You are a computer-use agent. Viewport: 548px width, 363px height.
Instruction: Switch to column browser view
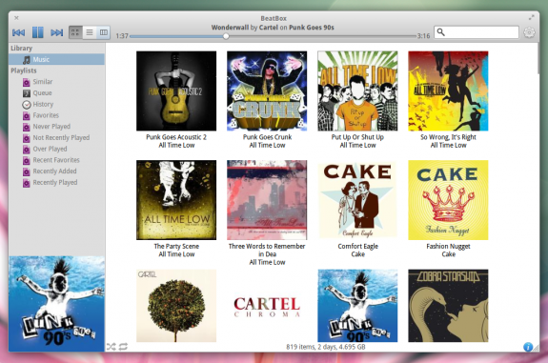click(104, 32)
